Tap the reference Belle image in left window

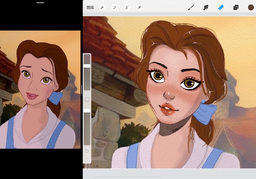coord(40,90)
